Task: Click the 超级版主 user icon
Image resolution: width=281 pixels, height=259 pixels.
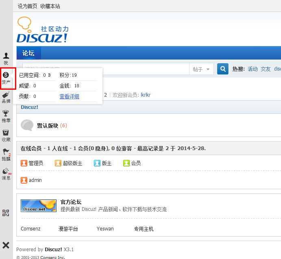Action: click(58, 163)
